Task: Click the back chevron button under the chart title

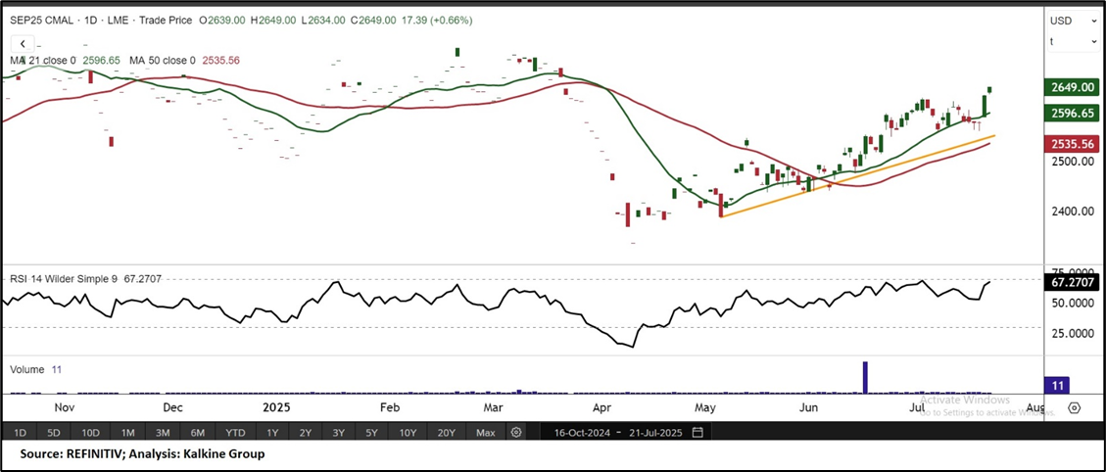Action: [23, 44]
